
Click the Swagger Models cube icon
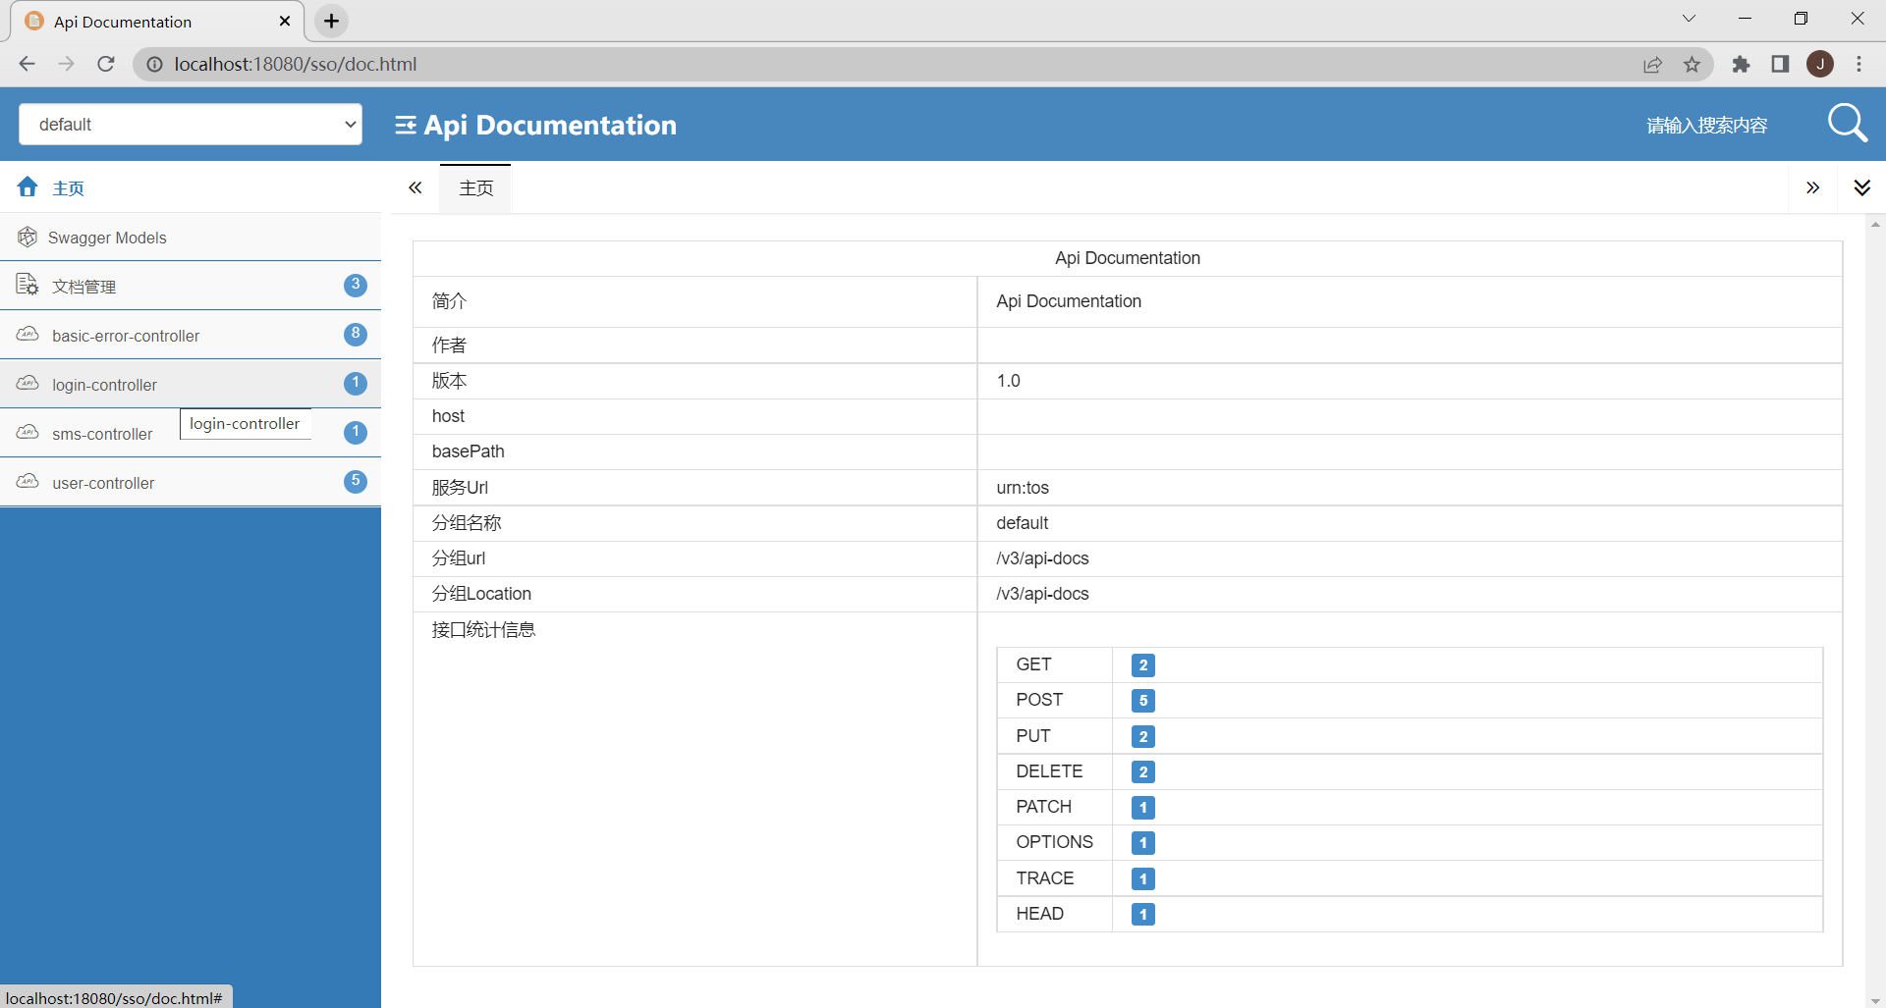point(28,237)
